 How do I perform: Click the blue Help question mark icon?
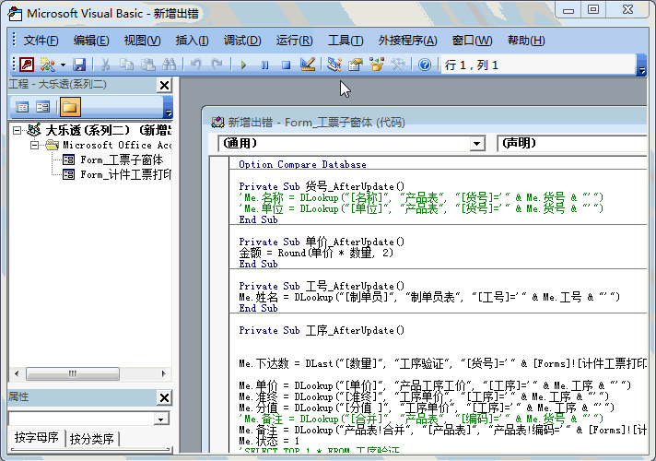tap(425, 65)
